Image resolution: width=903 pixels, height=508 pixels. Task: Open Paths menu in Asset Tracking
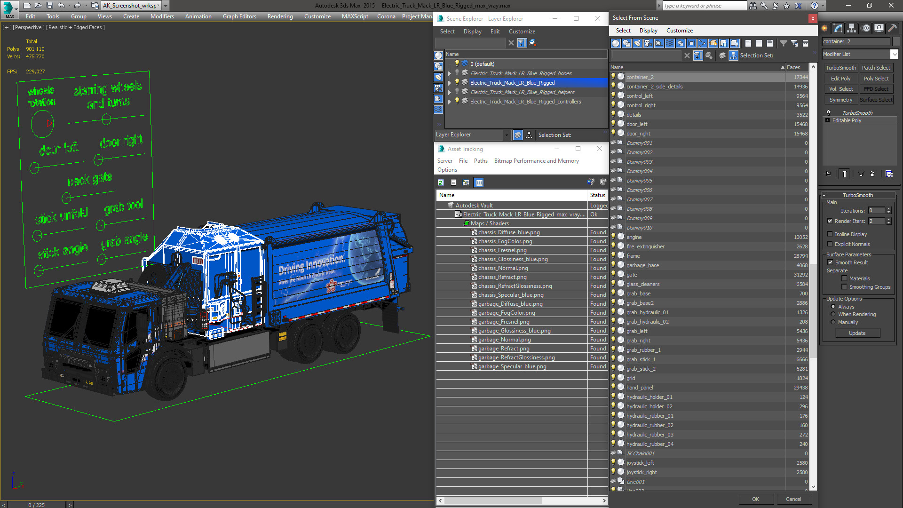click(x=481, y=161)
